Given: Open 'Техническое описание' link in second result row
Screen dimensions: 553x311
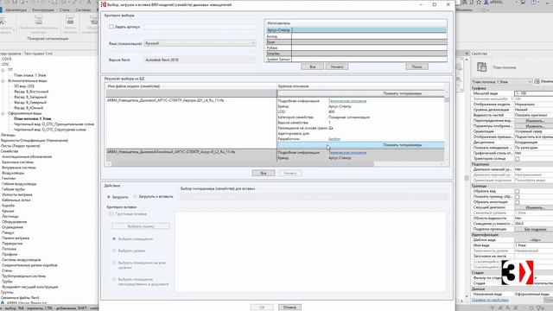Looking at the screenshot, I should pos(347,152).
